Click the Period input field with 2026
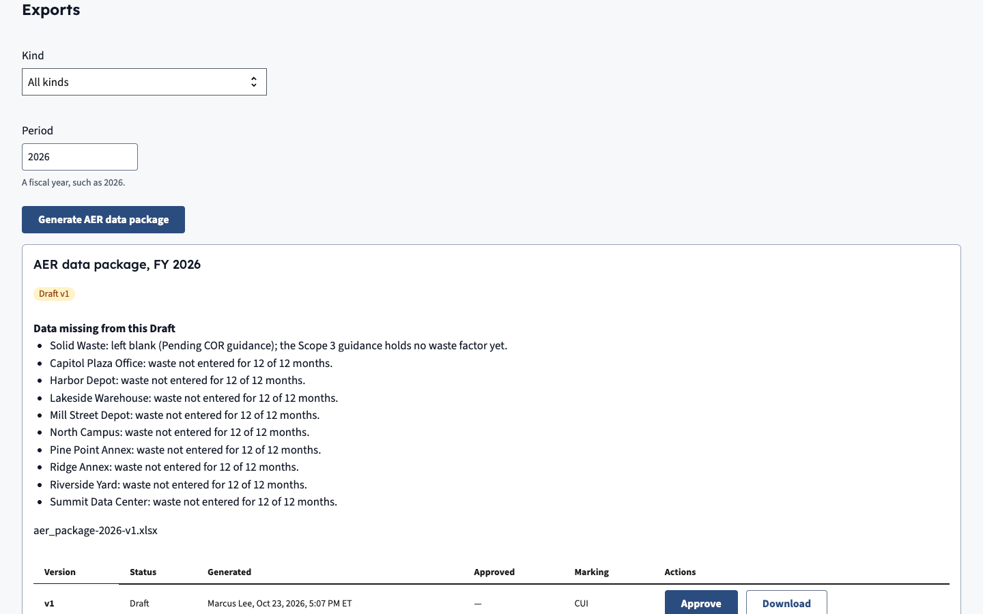 [x=80, y=157]
